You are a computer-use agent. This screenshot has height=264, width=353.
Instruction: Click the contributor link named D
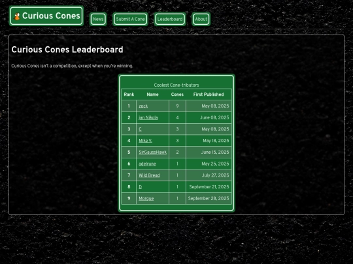coord(141,187)
